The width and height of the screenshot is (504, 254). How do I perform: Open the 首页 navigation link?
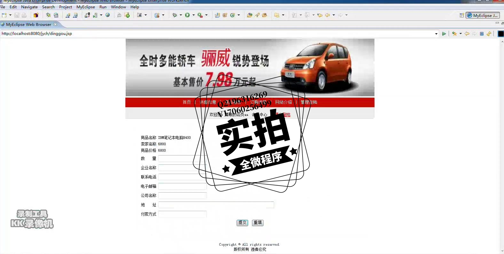point(187,102)
